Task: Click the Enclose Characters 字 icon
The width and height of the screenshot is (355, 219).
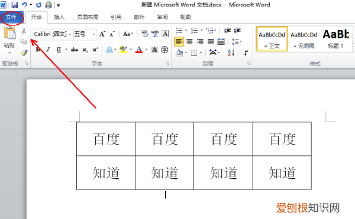Action: 164,50
